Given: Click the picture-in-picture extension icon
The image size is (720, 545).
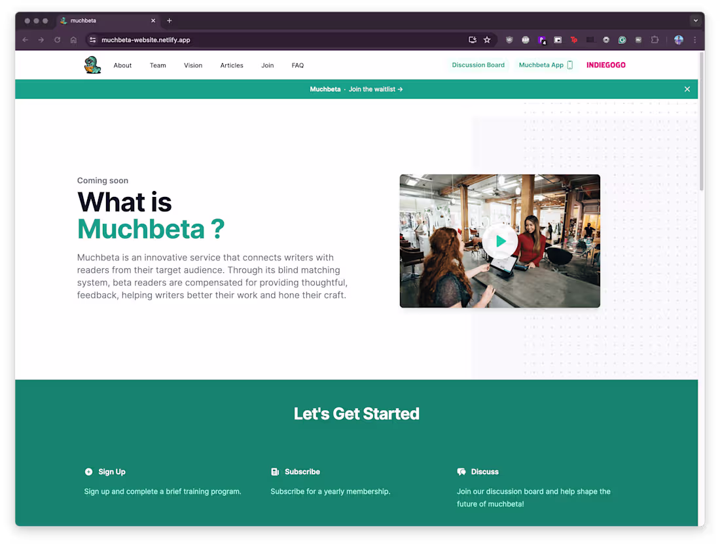Looking at the screenshot, I should coord(558,40).
